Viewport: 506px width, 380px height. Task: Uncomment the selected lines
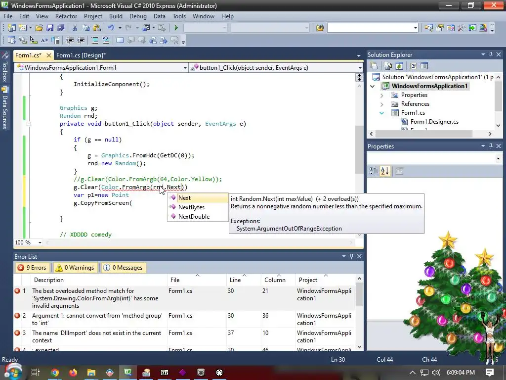point(106,41)
